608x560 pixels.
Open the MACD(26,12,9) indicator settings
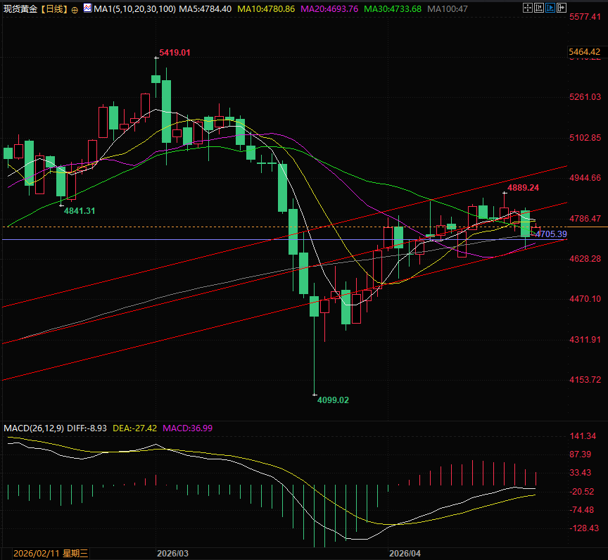(34, 428)
